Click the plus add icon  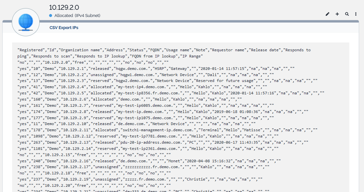click(337, 14)
